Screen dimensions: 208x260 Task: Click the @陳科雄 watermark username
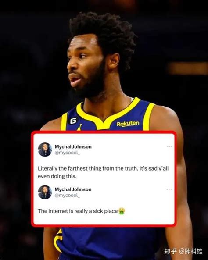click(x=190, y=251)
